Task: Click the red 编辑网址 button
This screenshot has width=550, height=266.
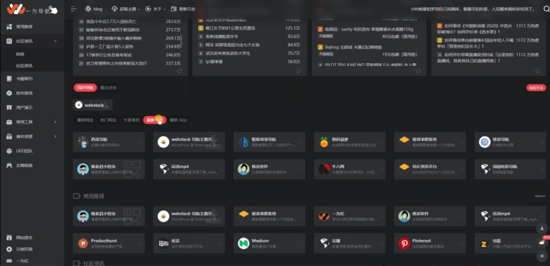Action: click(535, 87)
